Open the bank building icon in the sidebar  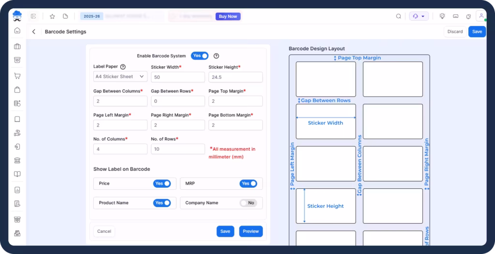coord(17,160)
